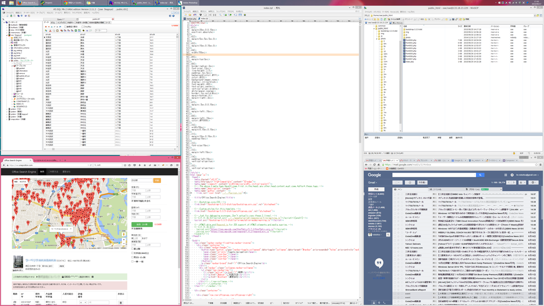Toggle the 自動検索 checkbox
Screen dimensions: 544x306
(133, 228)
